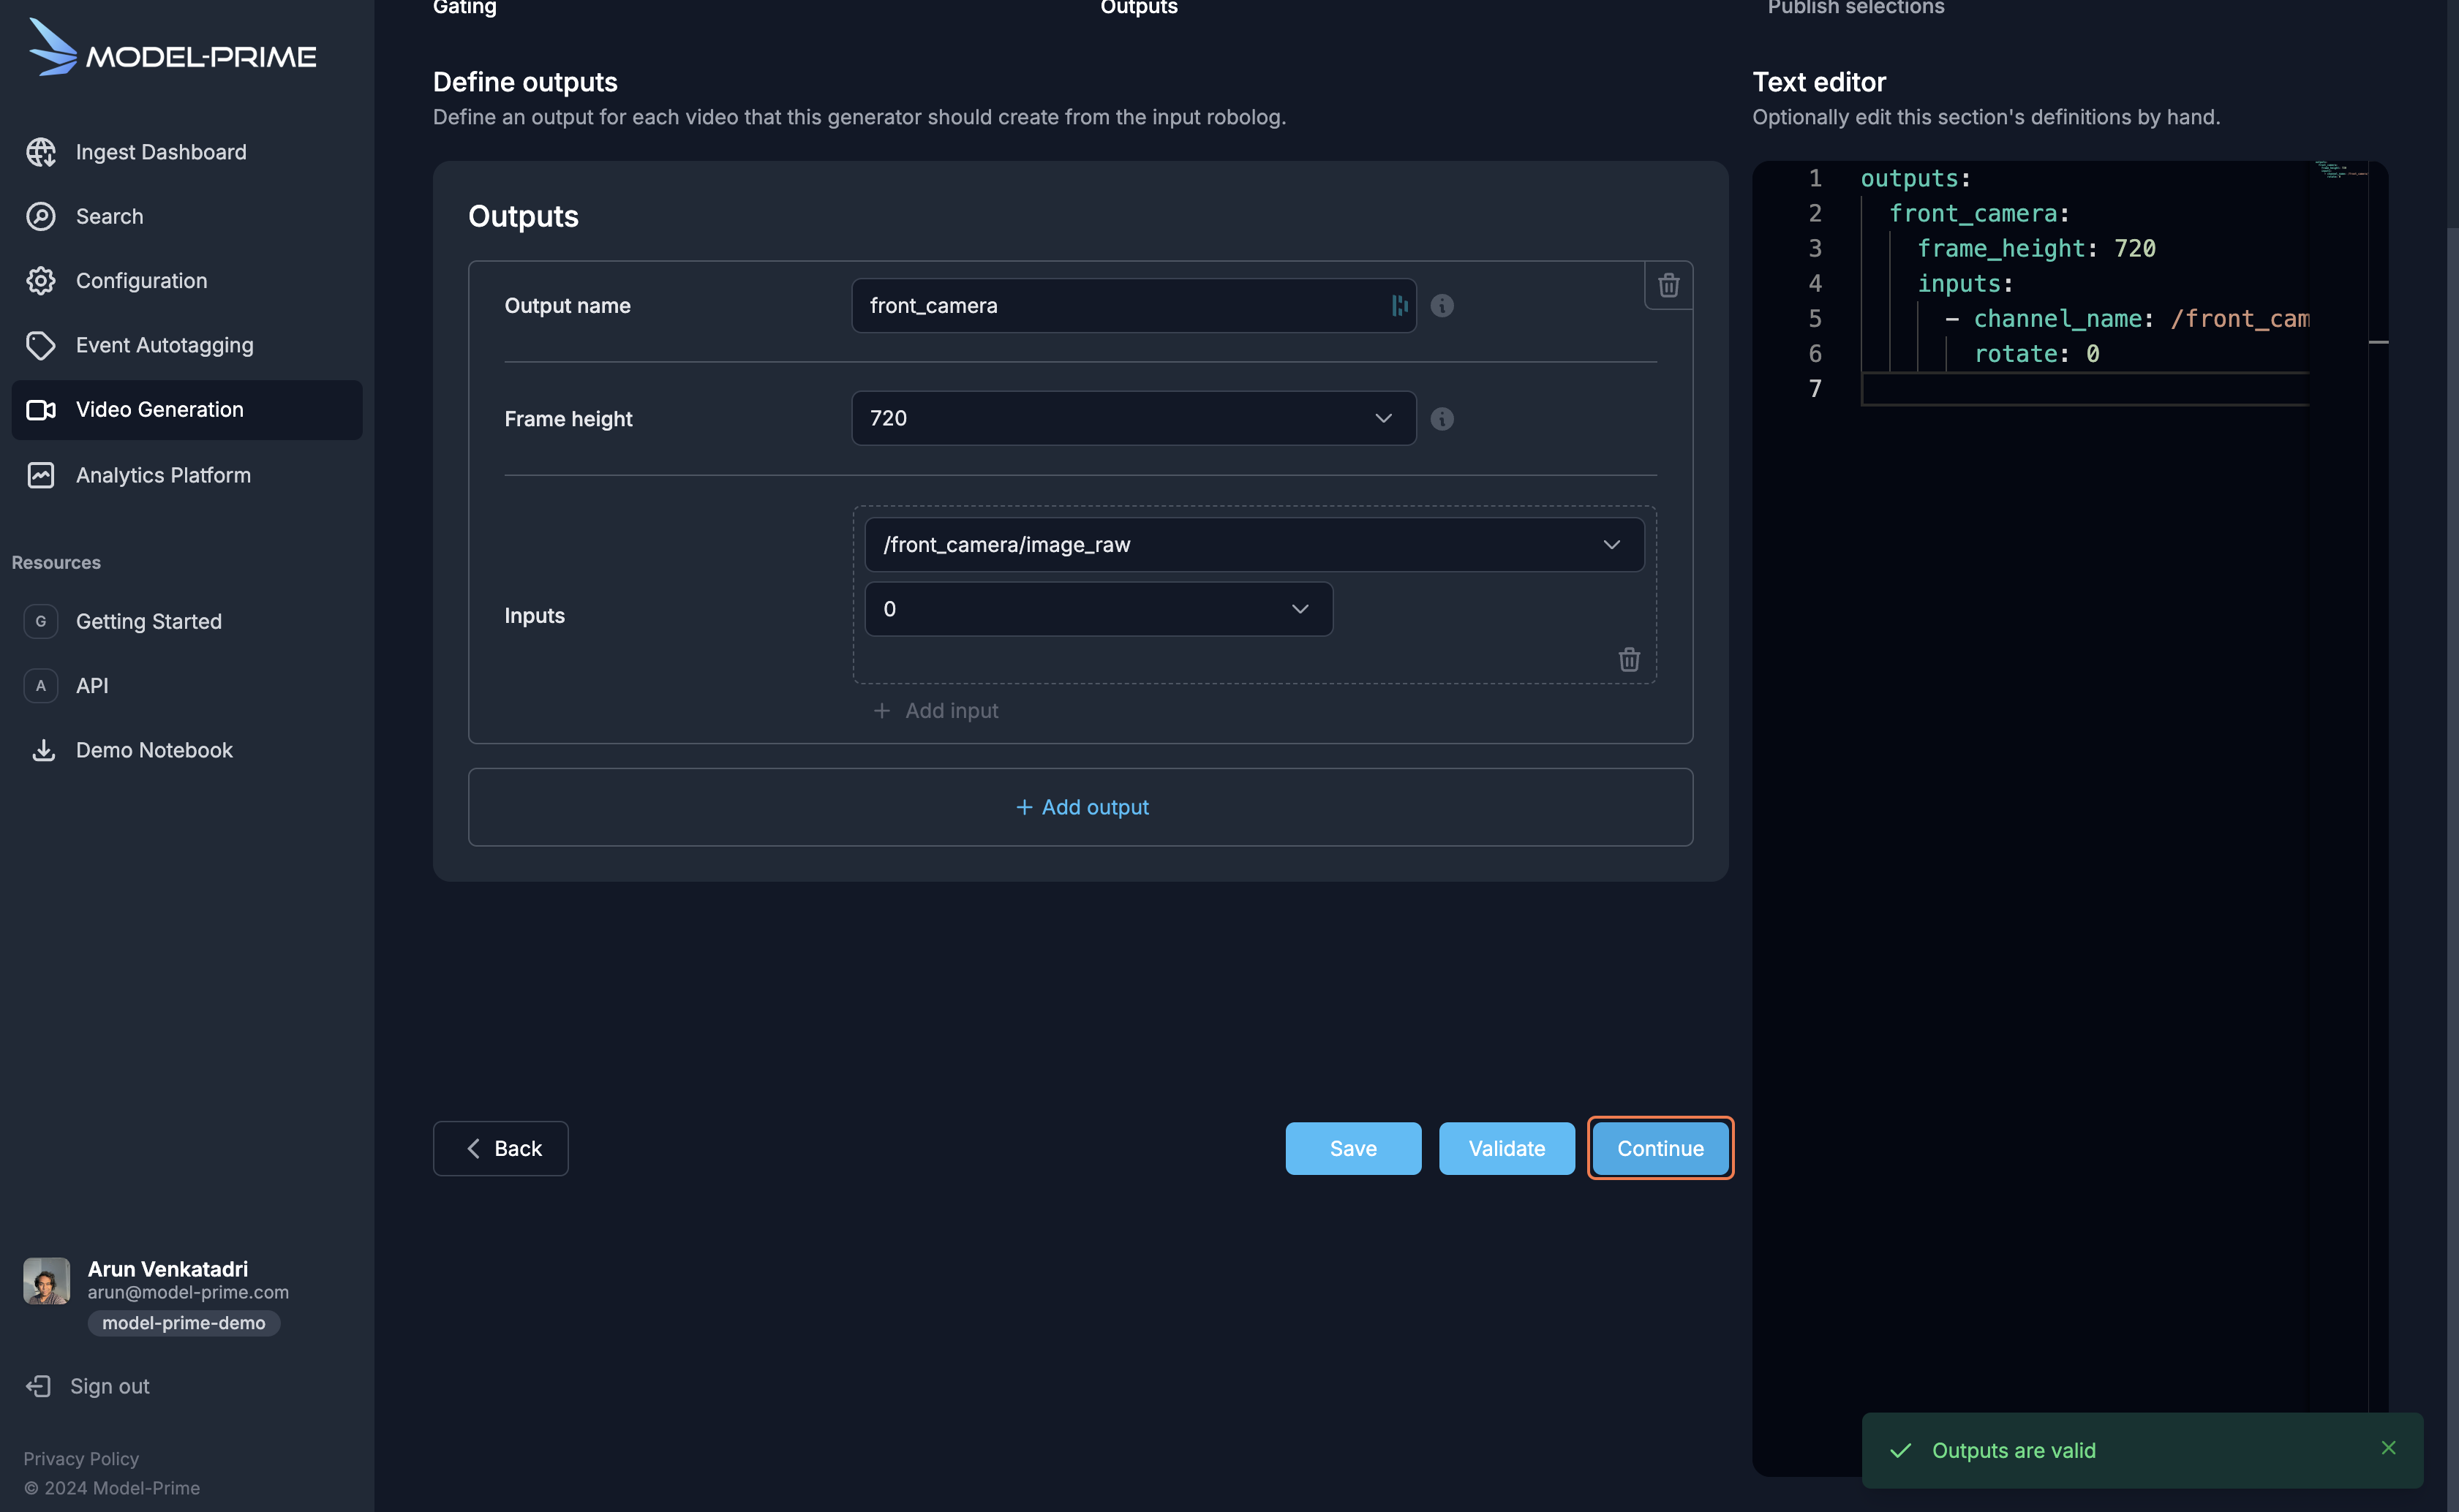This screenshot has height=1512, width=2459.
Task: Click the channel_name line in editor
Action: 2126,318
